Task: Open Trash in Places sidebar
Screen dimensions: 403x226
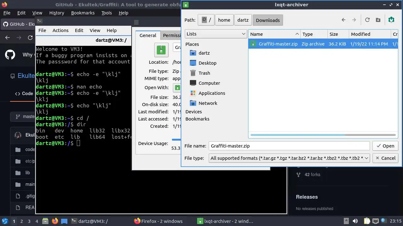Action: point(204,73)
